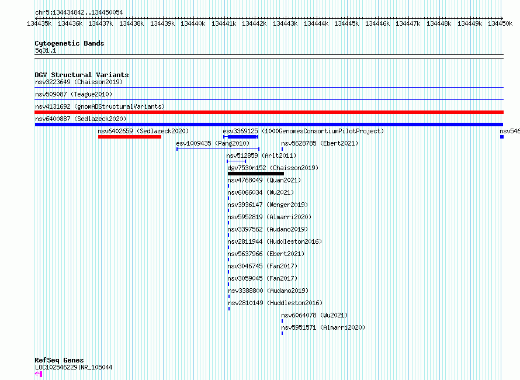The height and width of the screenshot is (380, 520).
Task: Click the nsv4768049 (Quan2021) label
Action: tap(264, 180)
